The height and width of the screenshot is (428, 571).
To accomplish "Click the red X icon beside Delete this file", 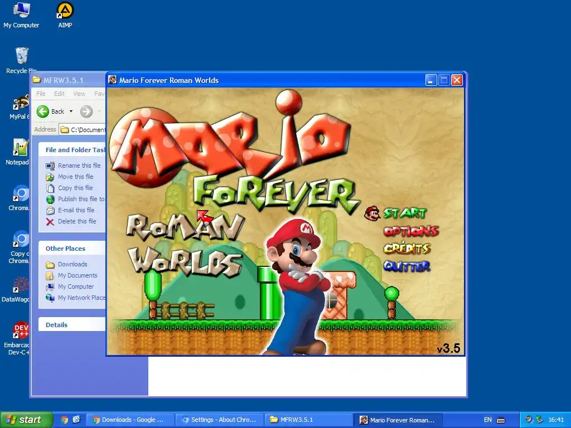I will pos(50,222).
